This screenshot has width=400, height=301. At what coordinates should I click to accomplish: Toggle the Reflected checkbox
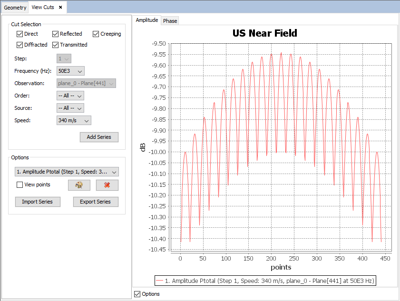tap(55, 34)
